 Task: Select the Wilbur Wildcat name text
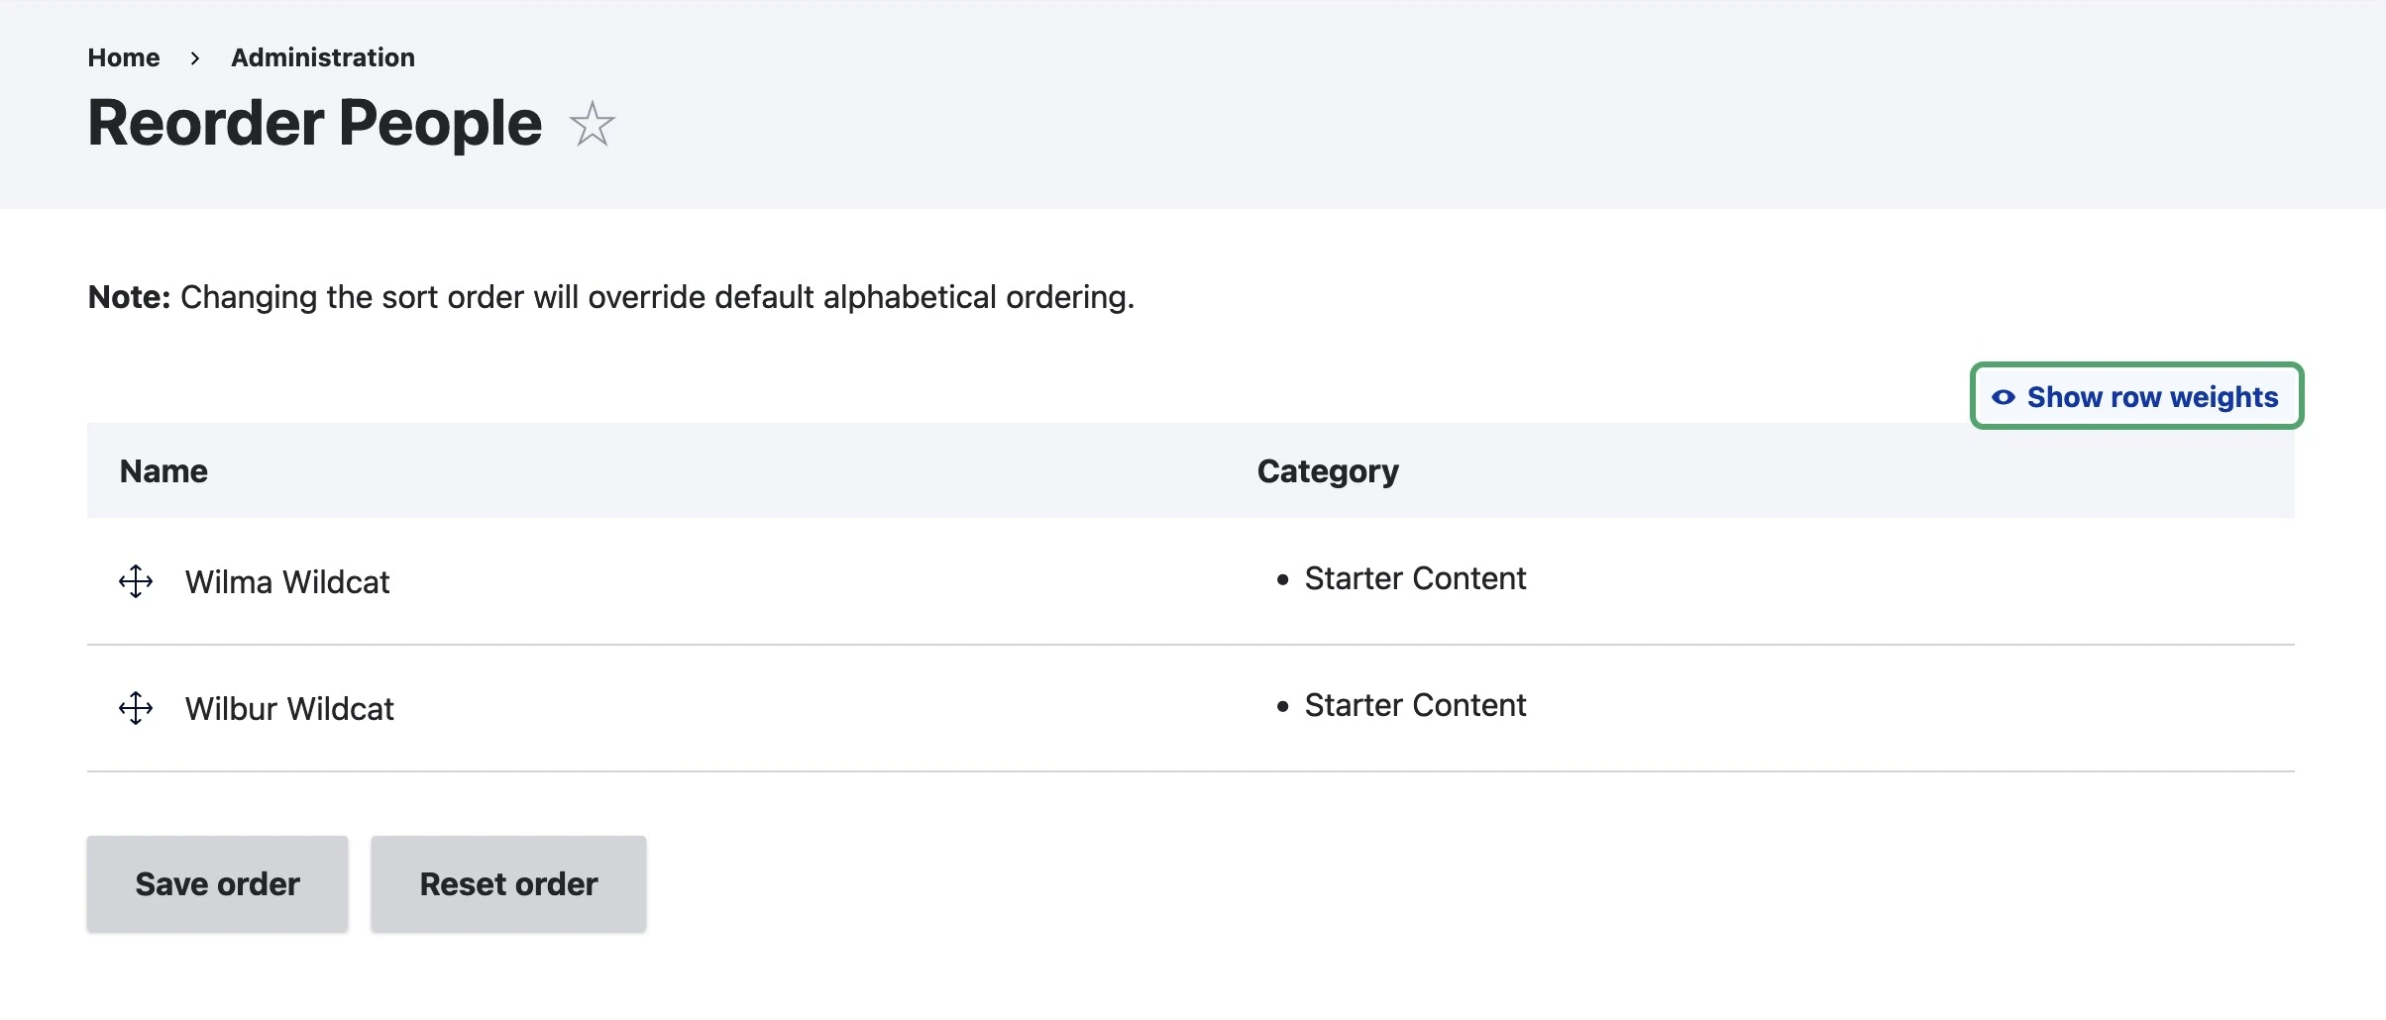(x=289, y=709)
